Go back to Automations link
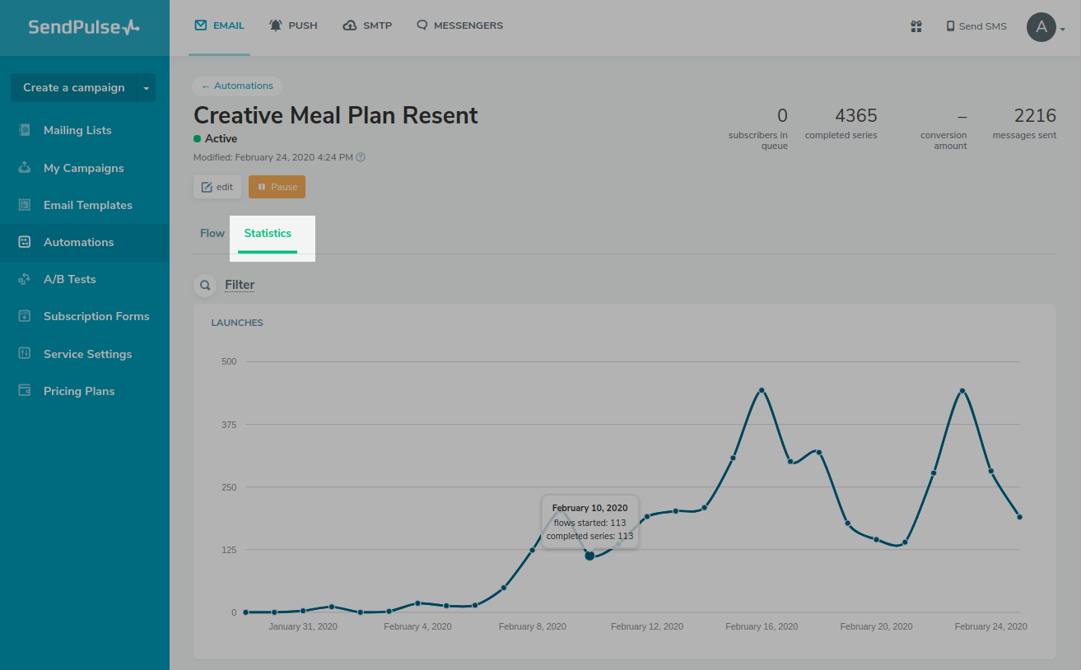Screen dimensions: 1081x670 (237, 86)
